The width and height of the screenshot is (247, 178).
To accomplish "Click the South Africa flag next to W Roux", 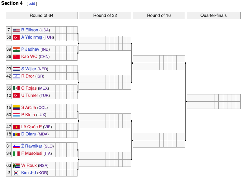I will point(16,166).
